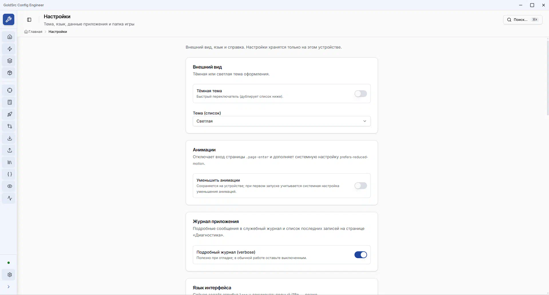Click the Поиск... search button
Image resolution: width=549 pixels, height=295 pixels.
pos(522,20)
